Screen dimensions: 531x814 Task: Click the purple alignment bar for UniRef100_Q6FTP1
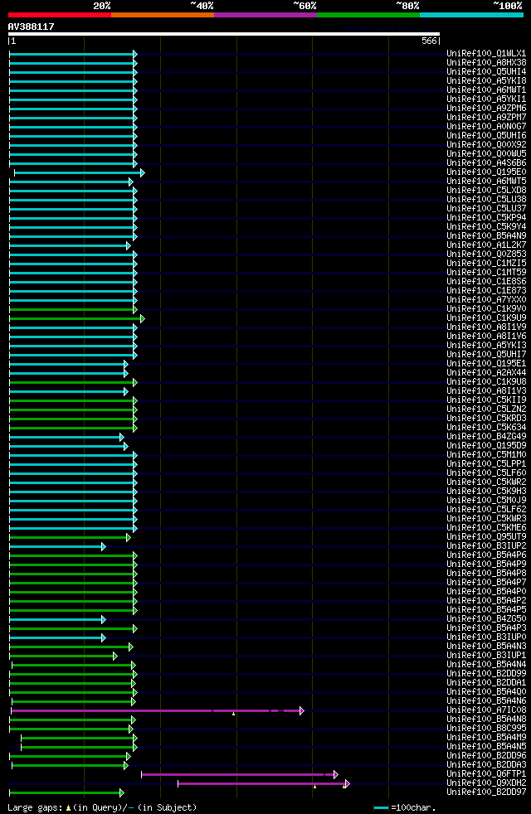pos(240,774)
